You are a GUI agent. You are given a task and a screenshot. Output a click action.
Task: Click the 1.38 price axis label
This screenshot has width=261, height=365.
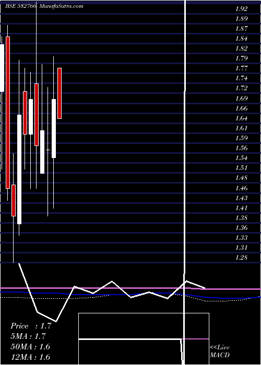pos(241,218)
